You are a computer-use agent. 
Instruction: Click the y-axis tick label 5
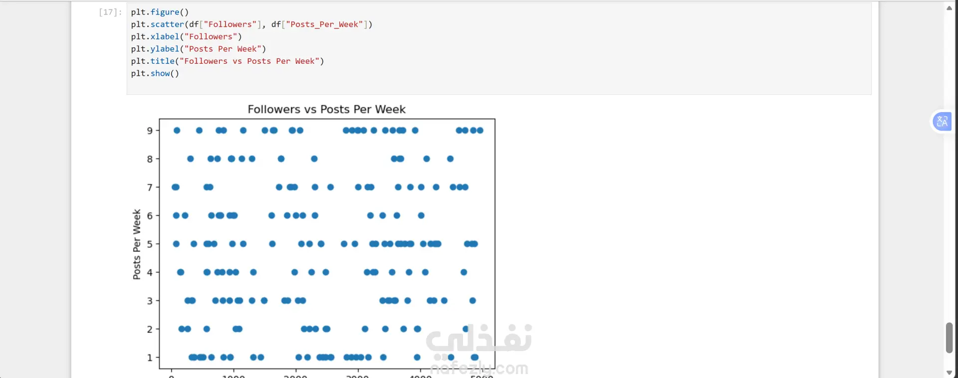(x=150, y=244)
